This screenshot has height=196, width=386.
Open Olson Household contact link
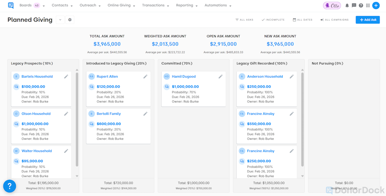36,114
